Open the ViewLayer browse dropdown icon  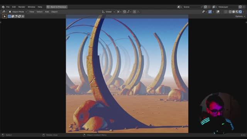[215, 7]
